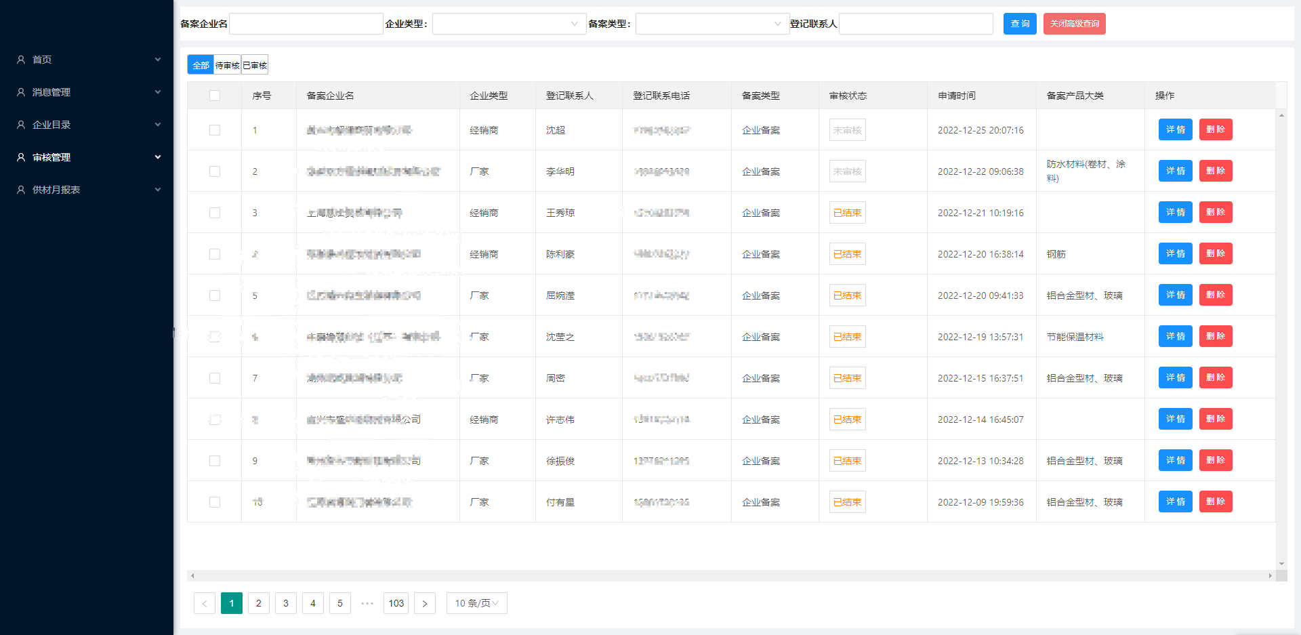1301x635 pixels.
Task: Delete 沈超's record with 删除
Action: (1216, 129)
